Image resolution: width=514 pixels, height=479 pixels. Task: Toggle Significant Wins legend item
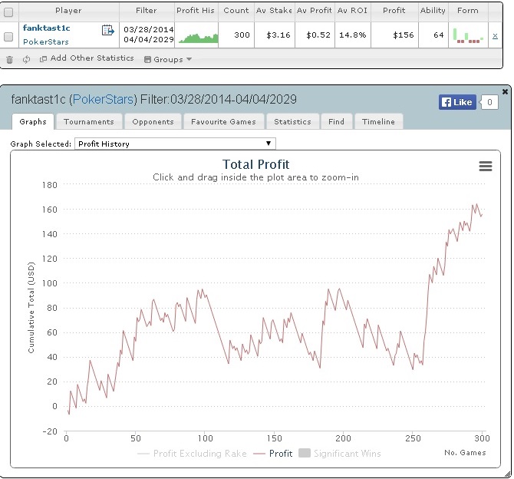click(x=343, y=454)
